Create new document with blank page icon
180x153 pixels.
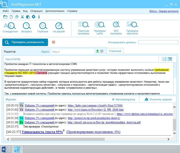click(11, 17)
